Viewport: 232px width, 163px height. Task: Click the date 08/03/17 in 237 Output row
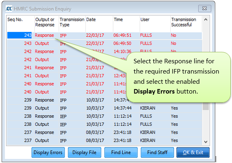pyautogui.click(x=95, y=141)
